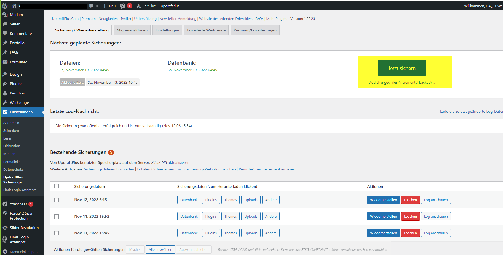Screen dimensions: 503x255
Task: Click Löschen for Nov 11, 2022 15:52
Action: pos(410,216)
